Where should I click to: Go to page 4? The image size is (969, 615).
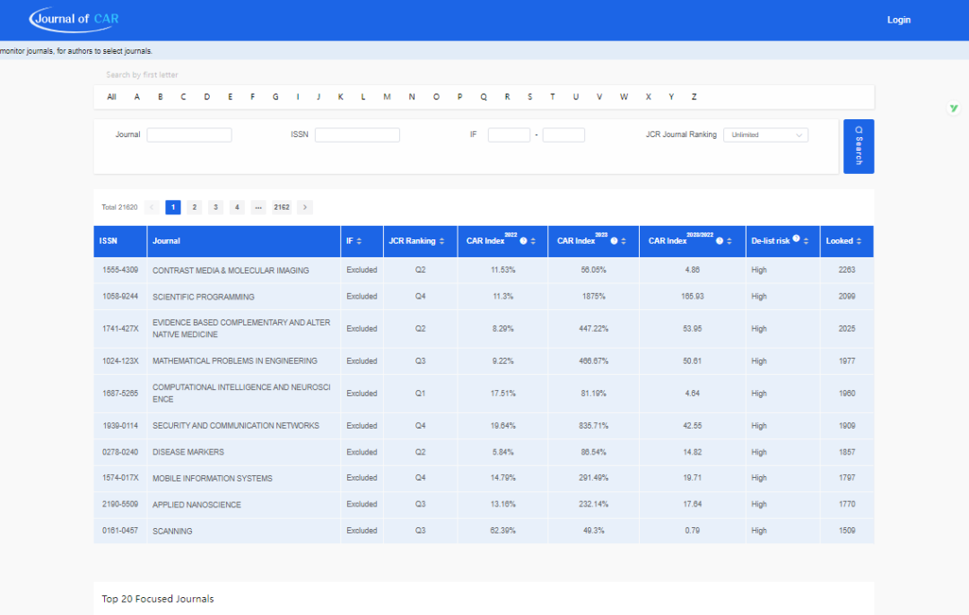coord(237,207)
